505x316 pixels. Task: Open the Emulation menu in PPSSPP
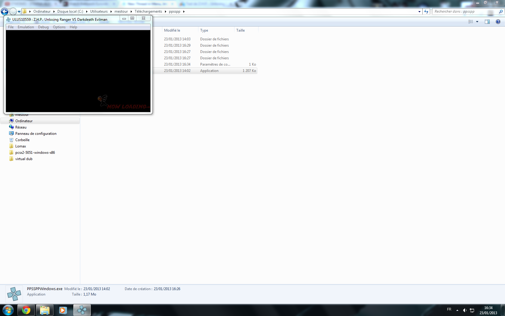tap(26, 27)
